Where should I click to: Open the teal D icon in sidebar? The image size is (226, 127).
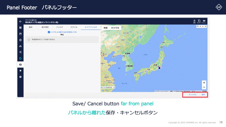click(x=20, y=58)
